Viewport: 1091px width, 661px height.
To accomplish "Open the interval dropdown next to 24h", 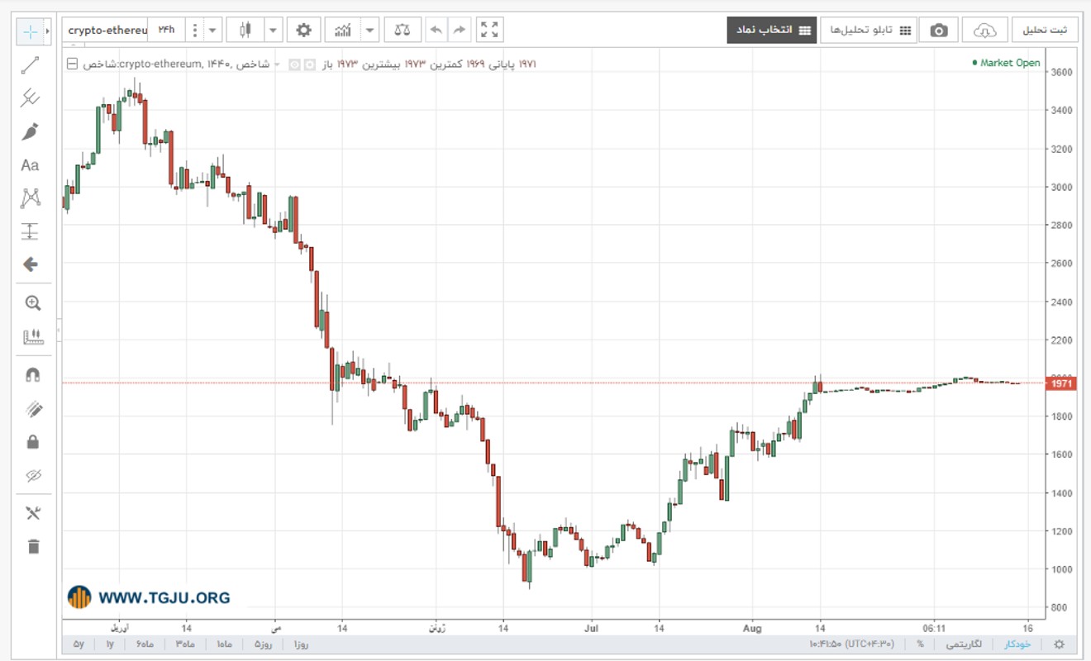I will point(213,31).
